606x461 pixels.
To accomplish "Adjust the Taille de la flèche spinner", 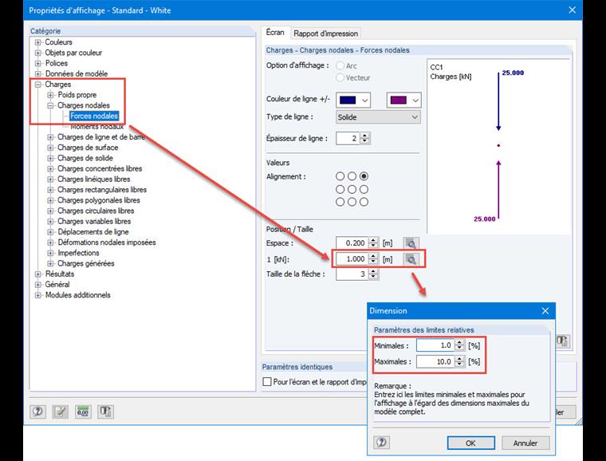I will (373, 274).
